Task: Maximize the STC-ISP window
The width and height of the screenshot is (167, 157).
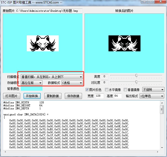Action: (151, 1)
